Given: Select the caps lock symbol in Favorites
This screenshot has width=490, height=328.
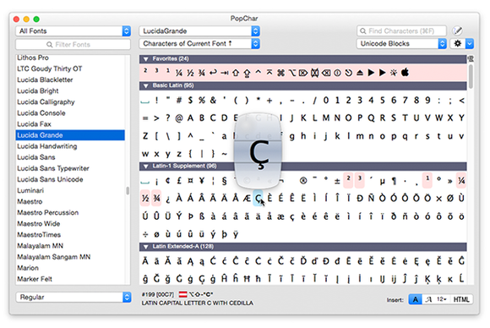Looking at the screenshot, I should point(247,74).
